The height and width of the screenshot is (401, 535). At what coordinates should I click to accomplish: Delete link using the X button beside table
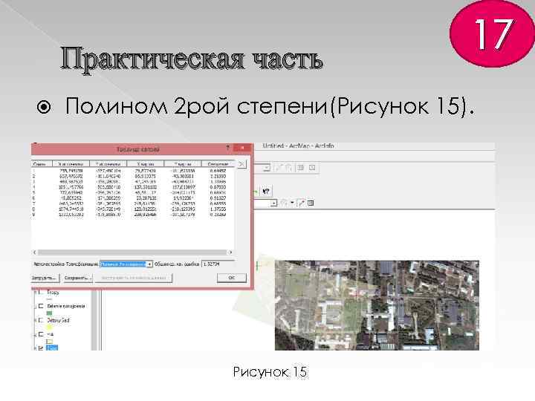click(x=241, y=164)
